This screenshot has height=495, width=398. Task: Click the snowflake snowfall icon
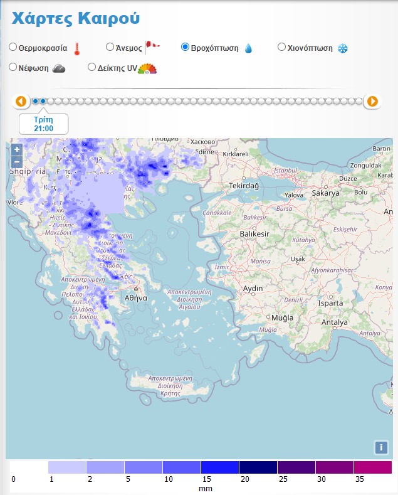click(343, 48)
